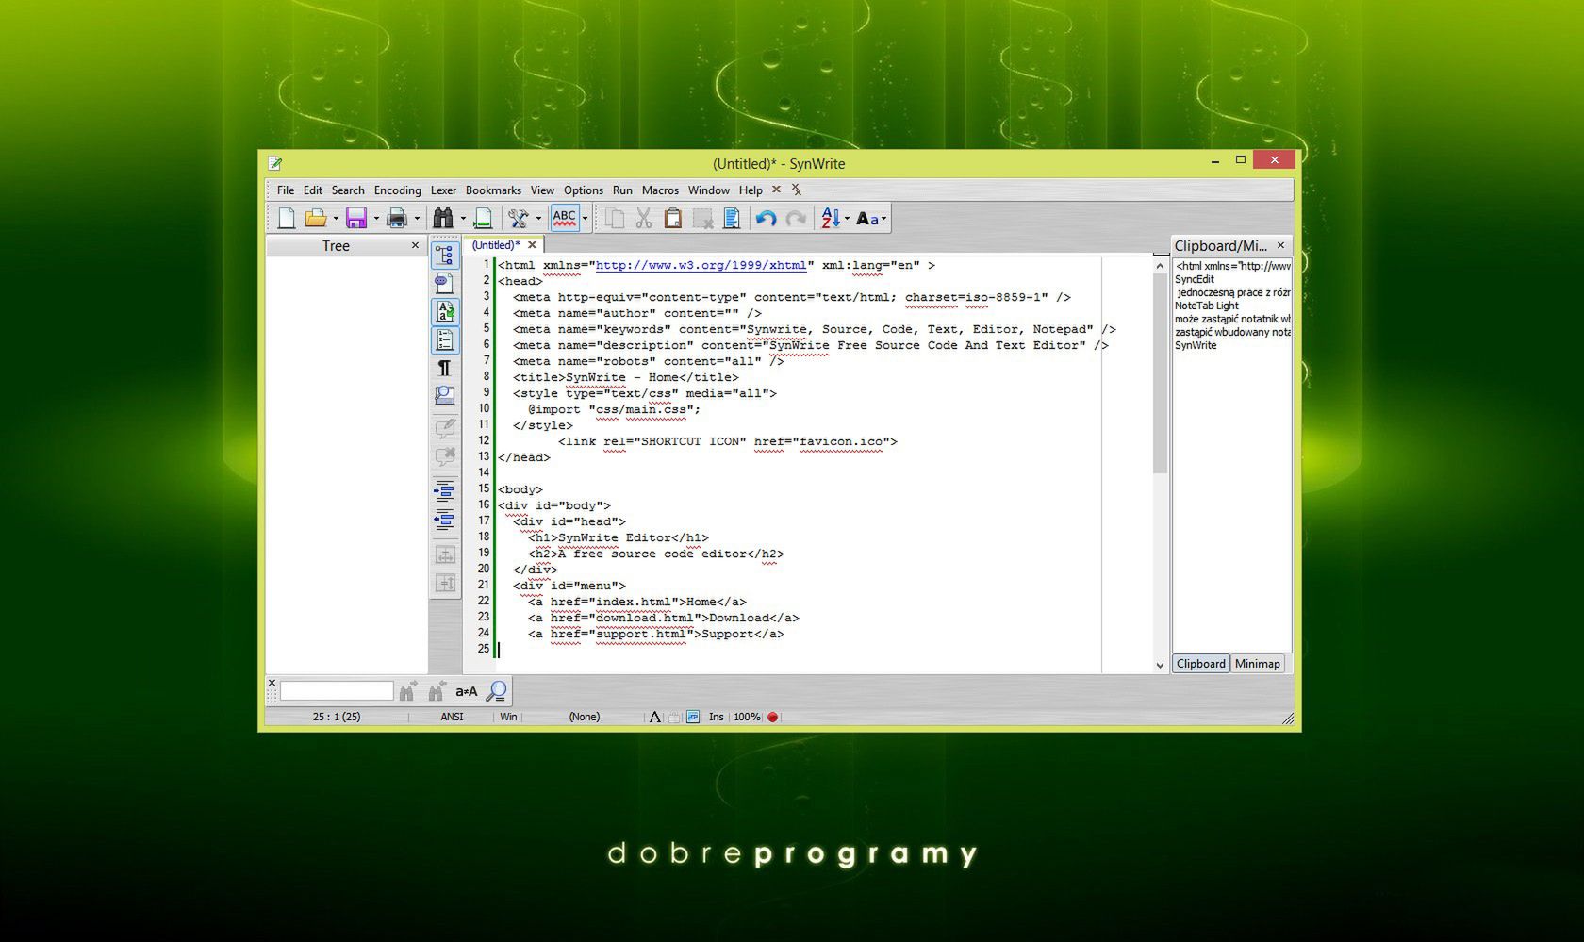Toggle the Ins insert mode indicator
1584x942 pixels.
pyautogui.click(x=717, y=717)
